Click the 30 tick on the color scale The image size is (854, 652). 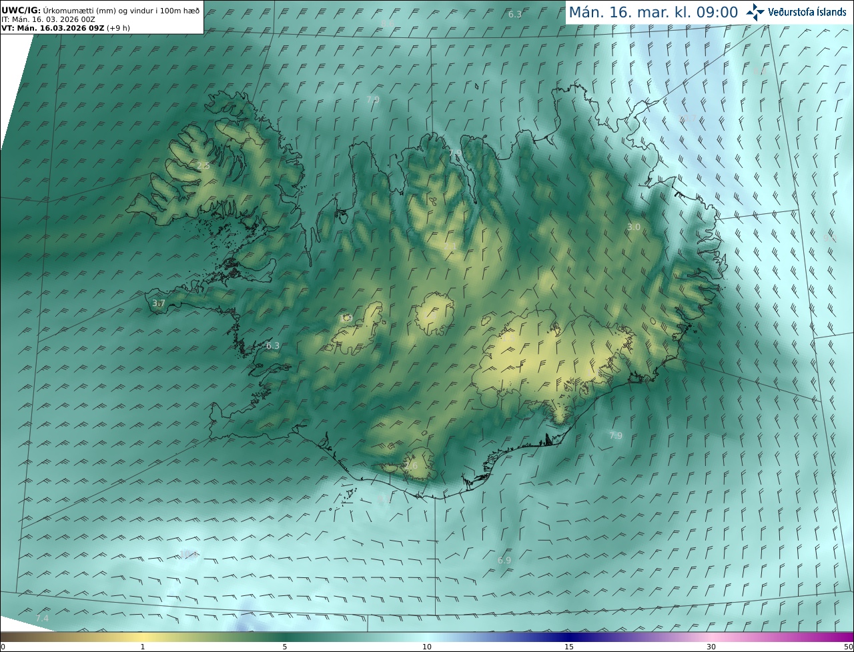click(x=711, y=647)
